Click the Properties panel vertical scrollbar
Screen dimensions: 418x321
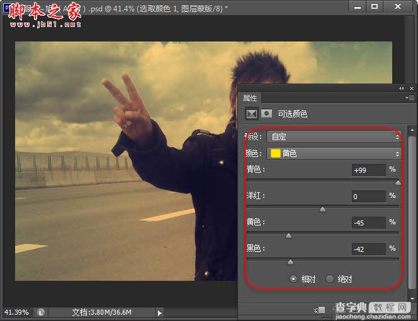(412, 213)
